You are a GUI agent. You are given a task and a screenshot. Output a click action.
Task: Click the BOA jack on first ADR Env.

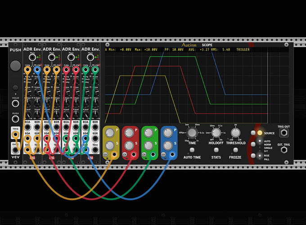click(x=27, y=127)
